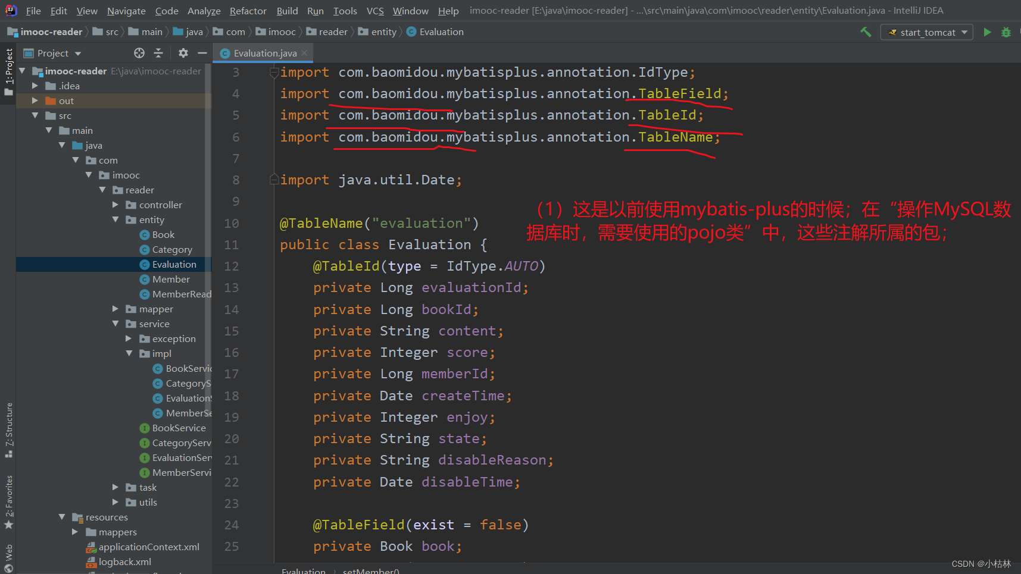Click the locate/scroll-from-source target icon
1021x574 pixels.
pos(139,53)
